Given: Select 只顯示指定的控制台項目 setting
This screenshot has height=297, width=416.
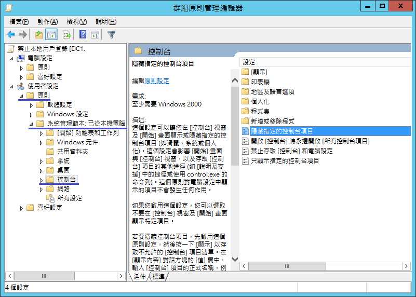Looking at the screenshot, I should pyautogui.click(x=285, y=160).
